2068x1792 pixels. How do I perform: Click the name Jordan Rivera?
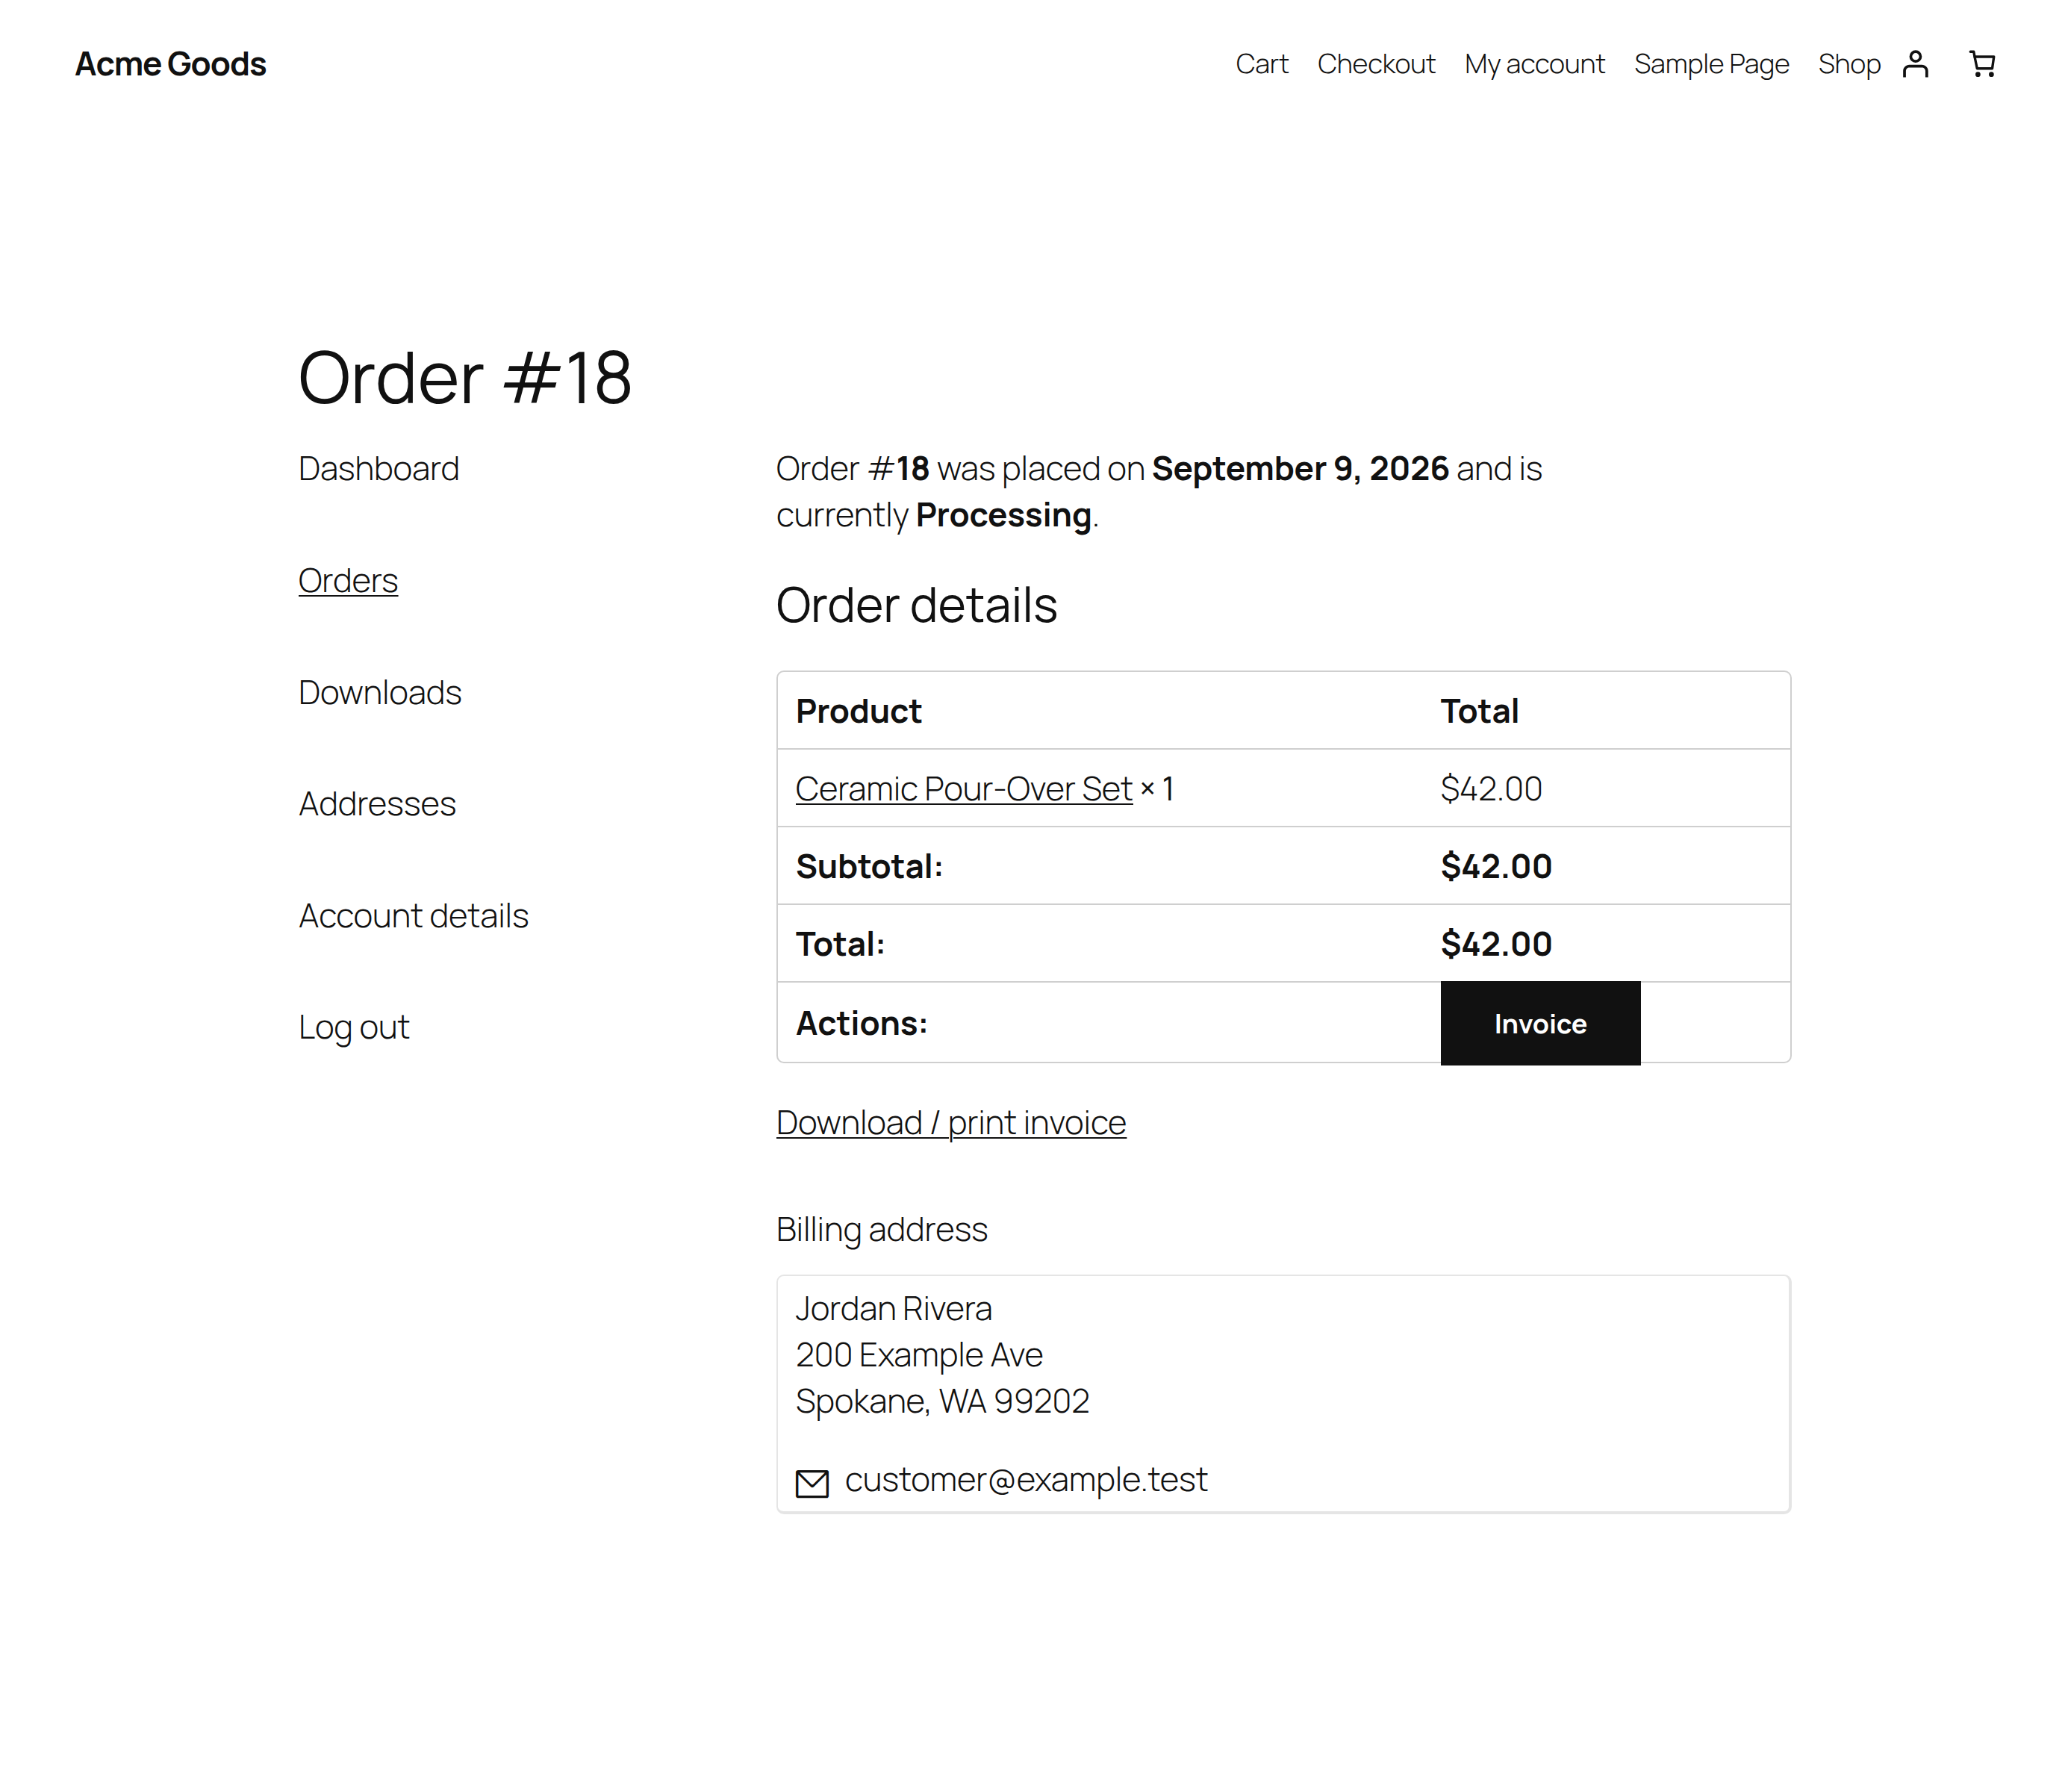[x=894, y=1308]
